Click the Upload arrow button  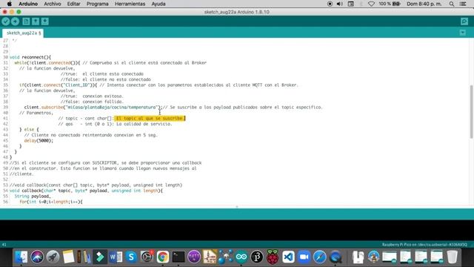point(15,22)
